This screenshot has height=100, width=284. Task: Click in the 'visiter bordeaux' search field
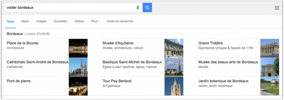click(73, 7)
